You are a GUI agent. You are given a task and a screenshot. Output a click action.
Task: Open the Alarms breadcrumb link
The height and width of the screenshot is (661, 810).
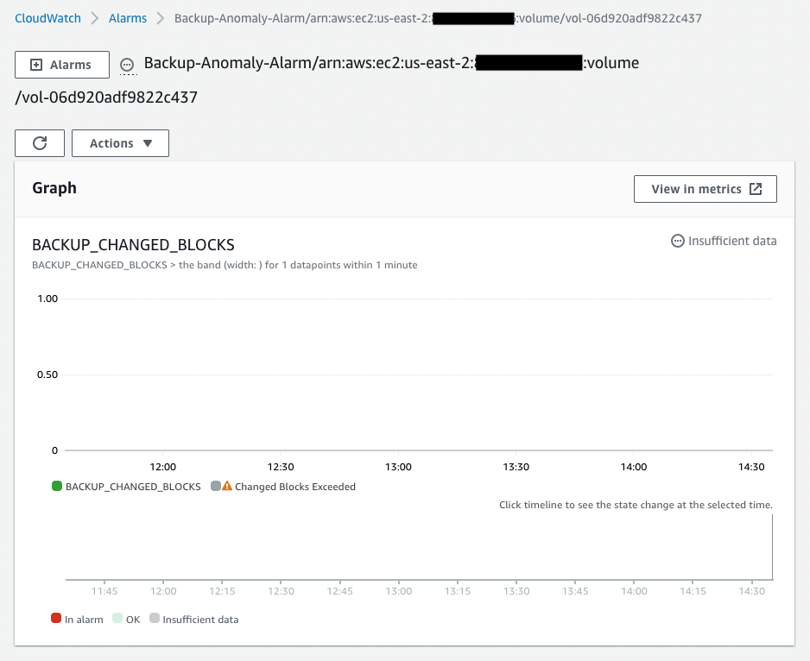point(128,16)
